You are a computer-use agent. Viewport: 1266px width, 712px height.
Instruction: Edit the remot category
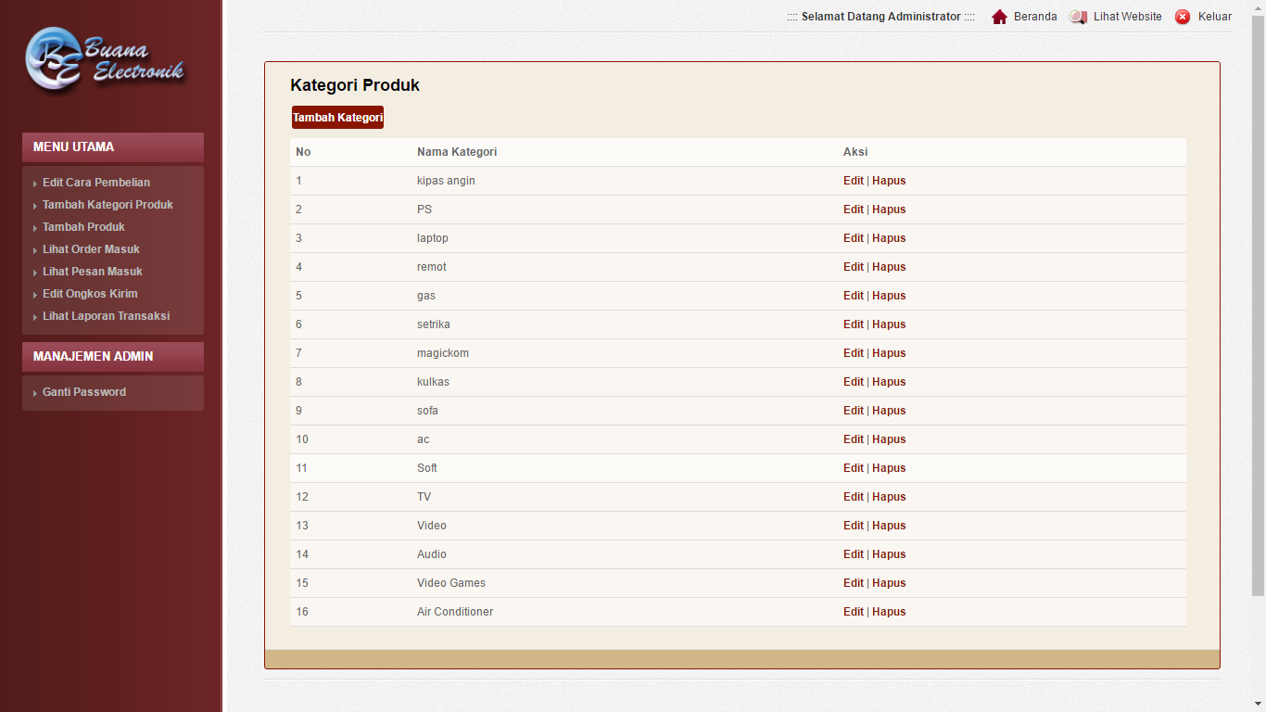[854, 267]
